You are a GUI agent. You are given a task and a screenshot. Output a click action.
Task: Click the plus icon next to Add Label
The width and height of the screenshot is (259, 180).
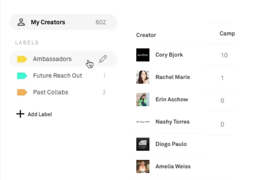click(20, 114)
